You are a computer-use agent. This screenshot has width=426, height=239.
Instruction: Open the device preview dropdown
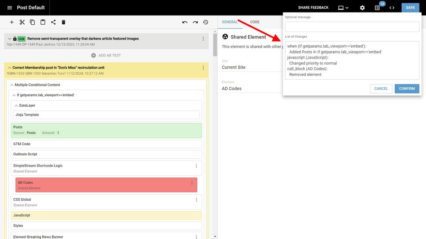coord(343,8)
